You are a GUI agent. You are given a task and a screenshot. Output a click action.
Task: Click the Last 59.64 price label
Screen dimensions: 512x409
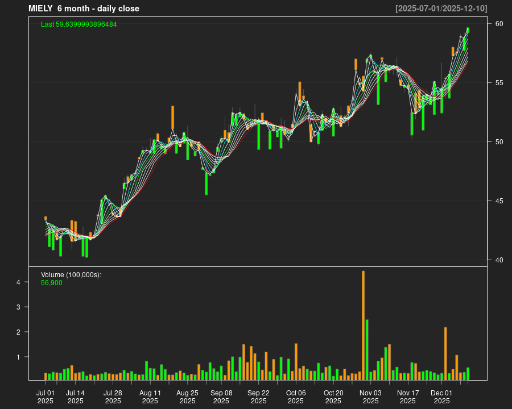tap(79, 24)
